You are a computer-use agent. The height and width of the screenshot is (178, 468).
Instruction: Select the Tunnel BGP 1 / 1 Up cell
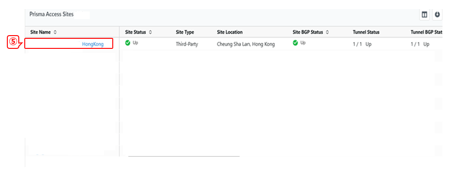(420, 45)
